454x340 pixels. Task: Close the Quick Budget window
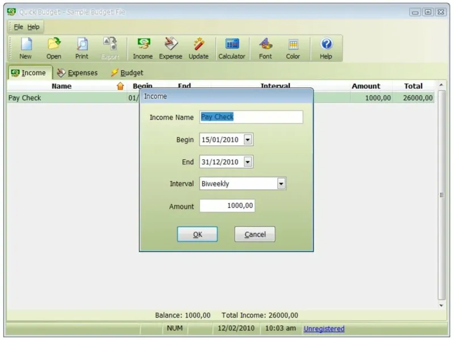click(x=441, y=12)
